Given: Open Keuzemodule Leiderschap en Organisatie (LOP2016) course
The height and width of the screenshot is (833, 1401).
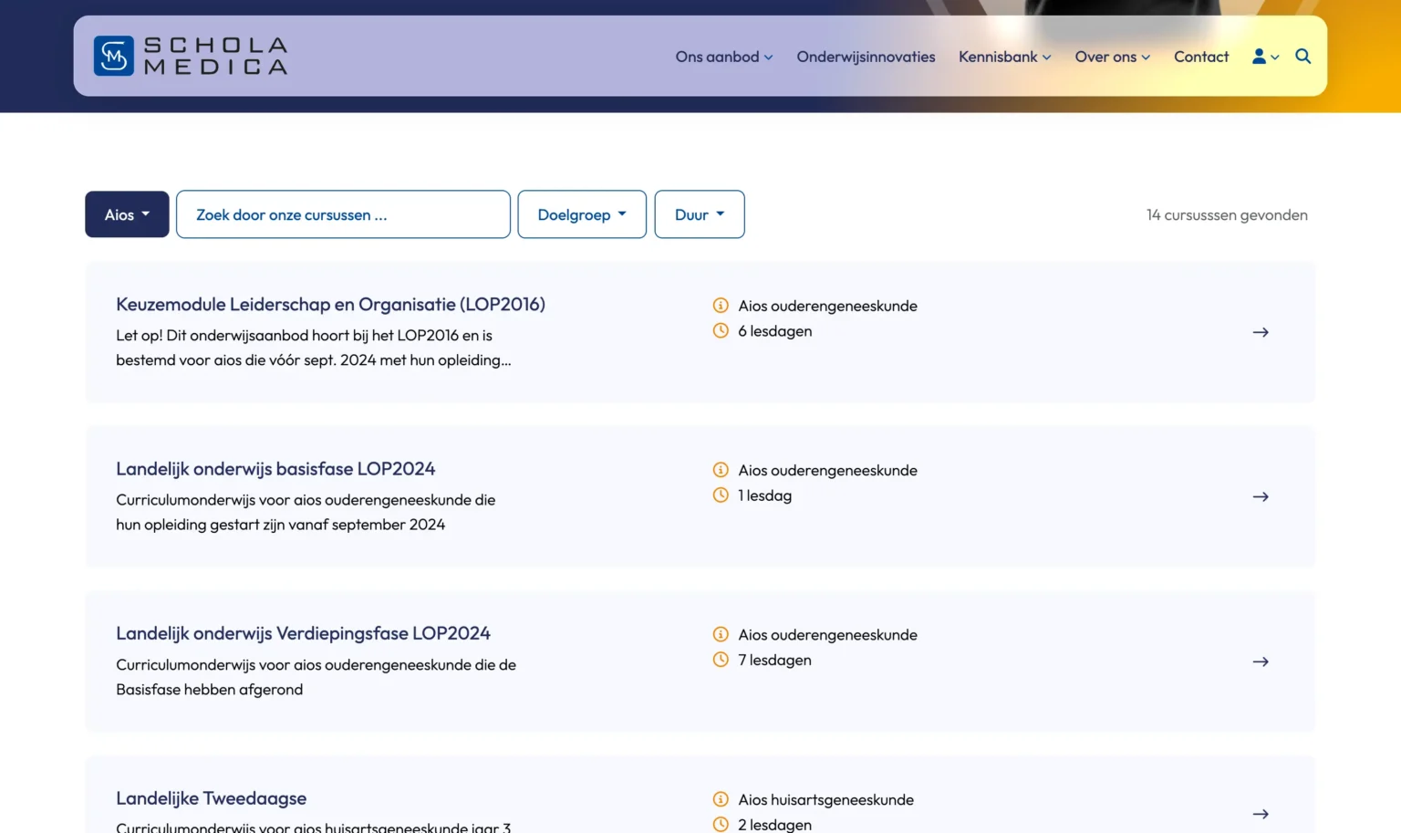Looking at the screenshot, I should pyautogui.click(x=330, y=305).
